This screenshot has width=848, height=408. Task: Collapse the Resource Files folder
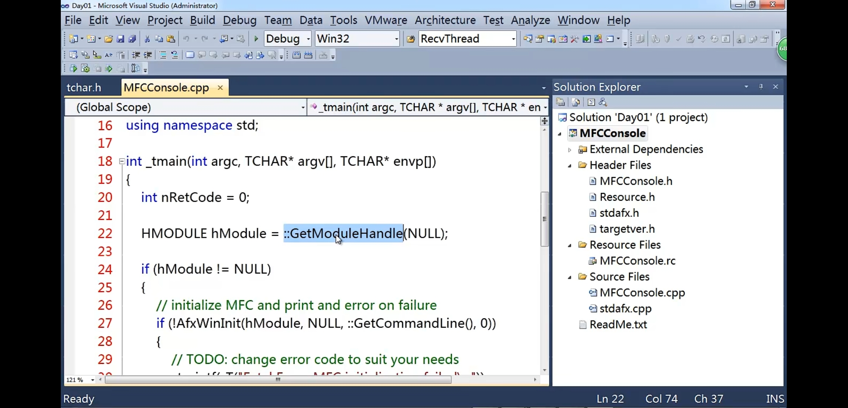(x=569, y=246)
